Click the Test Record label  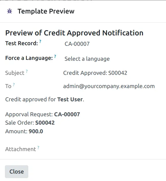coord(22,43)
